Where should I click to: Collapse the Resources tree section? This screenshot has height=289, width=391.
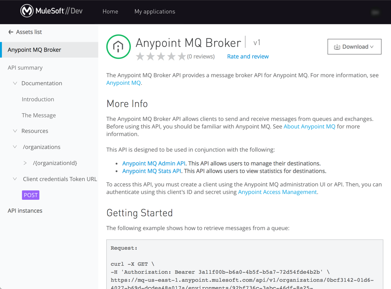click(15, 131)
